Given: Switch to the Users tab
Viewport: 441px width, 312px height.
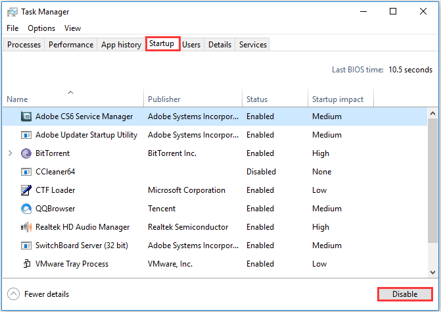Looking at the screenshot, I should pyautogui.click(x=191, y=45).
